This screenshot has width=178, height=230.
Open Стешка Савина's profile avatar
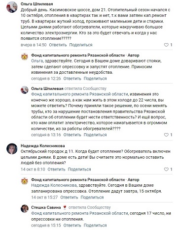tap(25, 209)
